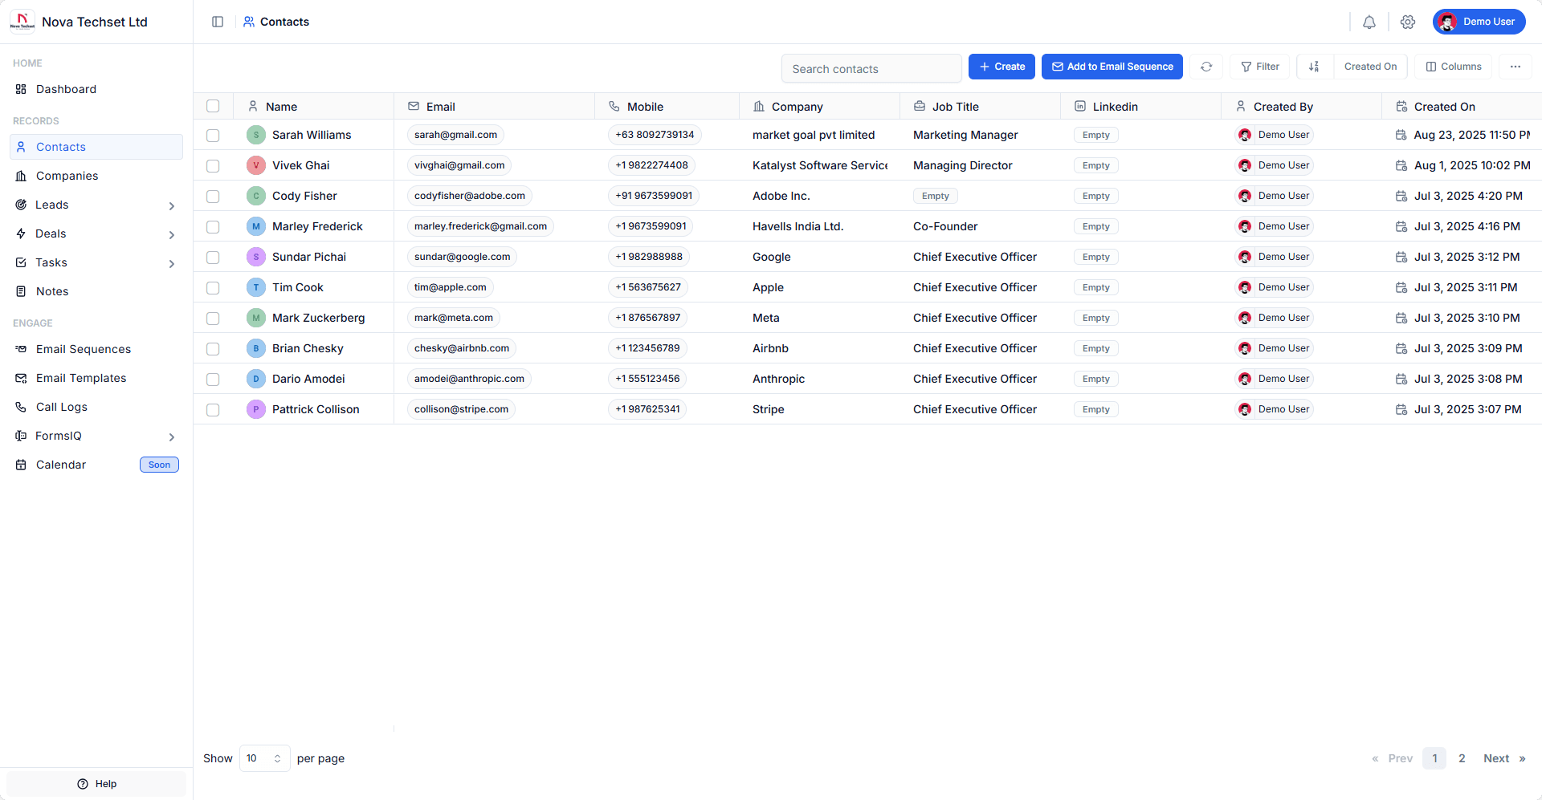Click the refresh contacts icon
This screenshot has width=1542, height=800.
[1206, 67]
